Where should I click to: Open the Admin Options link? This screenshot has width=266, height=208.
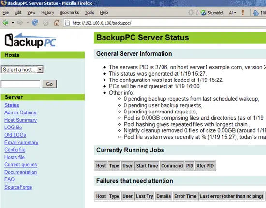click(20, 112)
